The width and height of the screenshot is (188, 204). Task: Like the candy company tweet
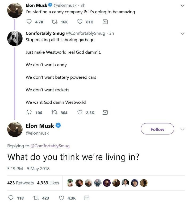(x=80, y=22)
